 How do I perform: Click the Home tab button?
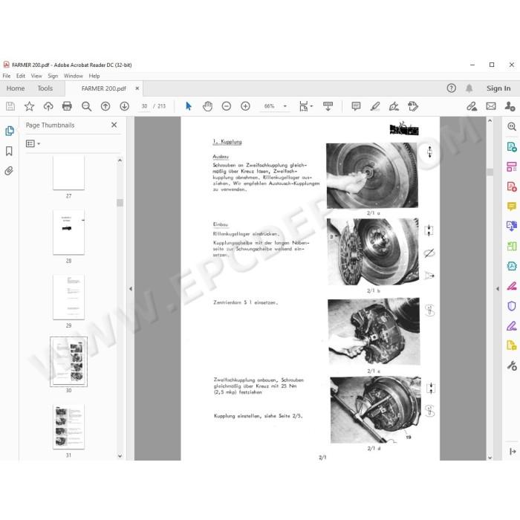pos(16,88)
